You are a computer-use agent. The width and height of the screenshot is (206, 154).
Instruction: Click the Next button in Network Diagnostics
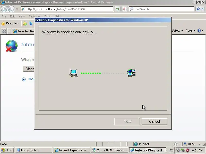coord(127,121)
